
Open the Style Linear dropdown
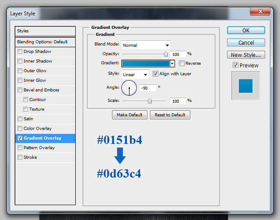(x=135, y=74)
